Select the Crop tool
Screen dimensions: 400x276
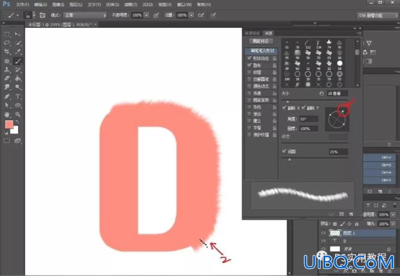coord(7,52)
